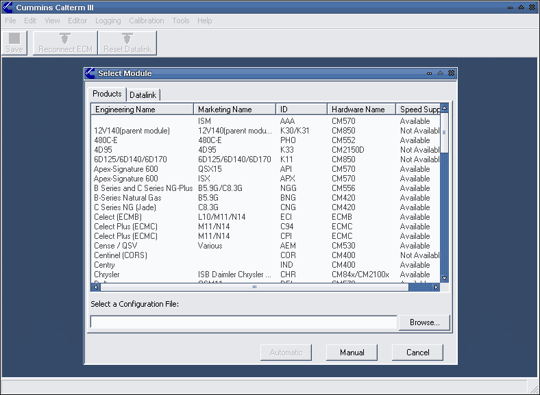Open the Logging menu
Viewport: 540px width, 395px height.
coord(108,21)
